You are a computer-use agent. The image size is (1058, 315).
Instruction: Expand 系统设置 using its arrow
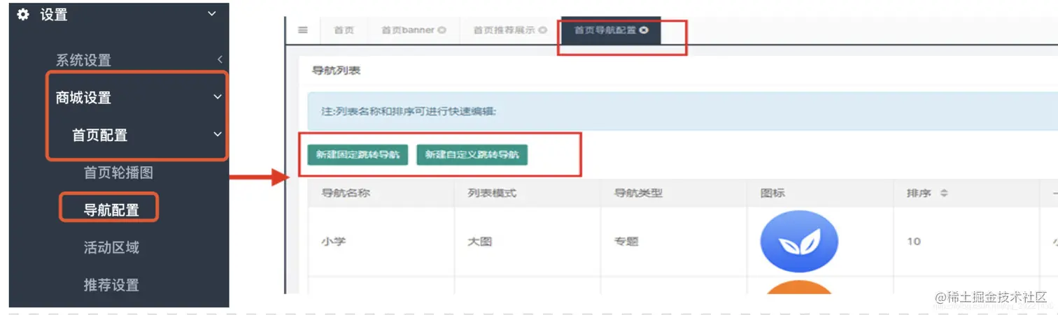tap(219, 60)
